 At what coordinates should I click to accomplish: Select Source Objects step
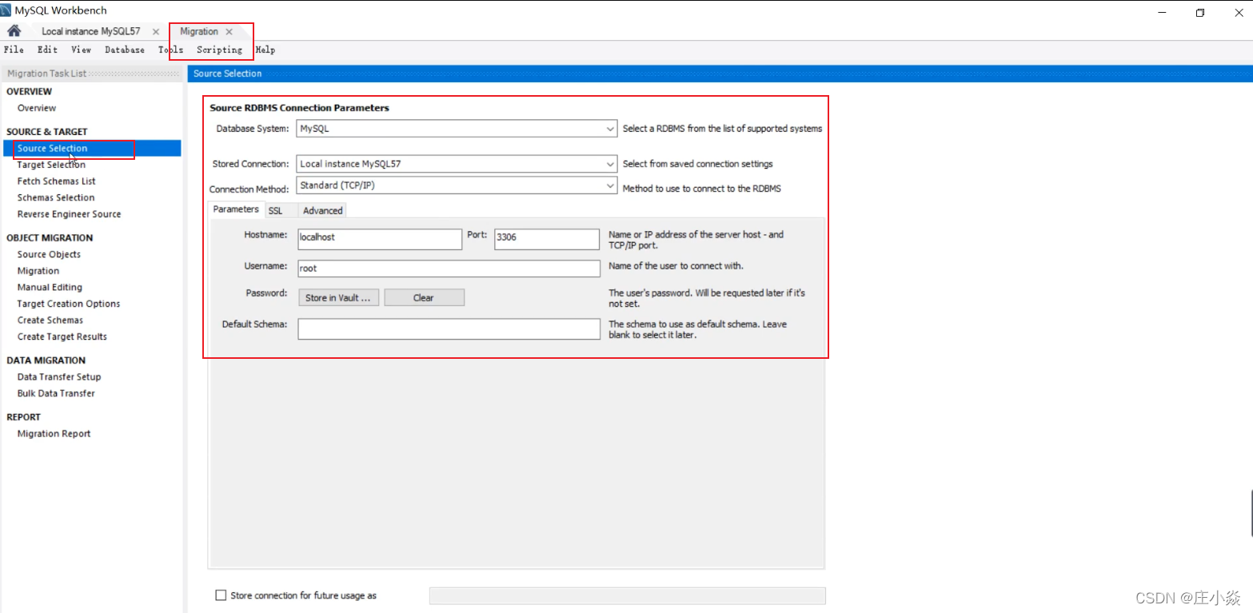point(49,254)
